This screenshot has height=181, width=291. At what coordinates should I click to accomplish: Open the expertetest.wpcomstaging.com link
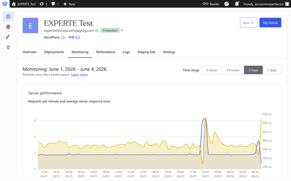point(69,30)
